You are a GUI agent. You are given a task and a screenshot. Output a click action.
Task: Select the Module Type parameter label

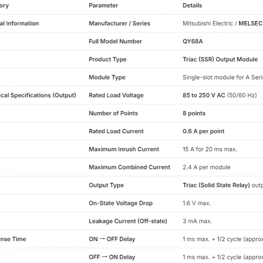tap(107, 78)
